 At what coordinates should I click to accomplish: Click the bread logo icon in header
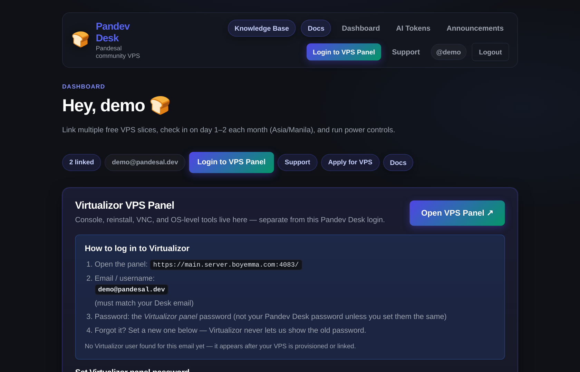tap(80, 39)
